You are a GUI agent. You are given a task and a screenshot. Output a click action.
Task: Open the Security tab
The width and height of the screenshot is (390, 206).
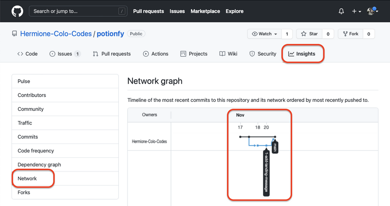pyautogui.click(x=263, y=54)
